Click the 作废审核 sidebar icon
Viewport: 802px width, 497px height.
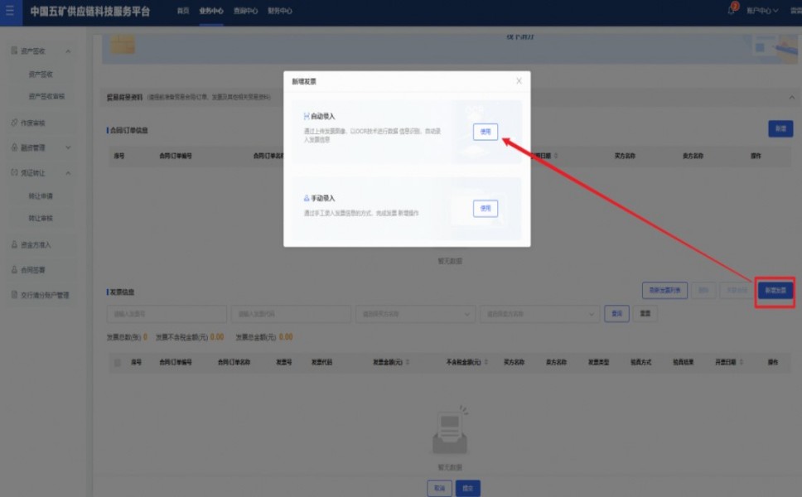pyautogui.click(x=14, y=123)
